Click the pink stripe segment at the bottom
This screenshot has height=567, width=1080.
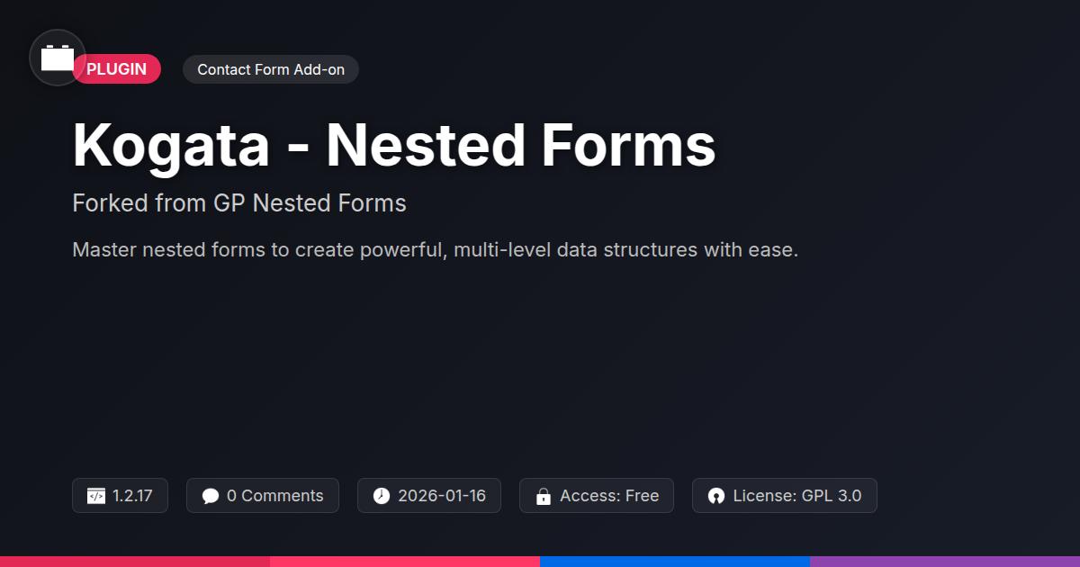point(405,561)
